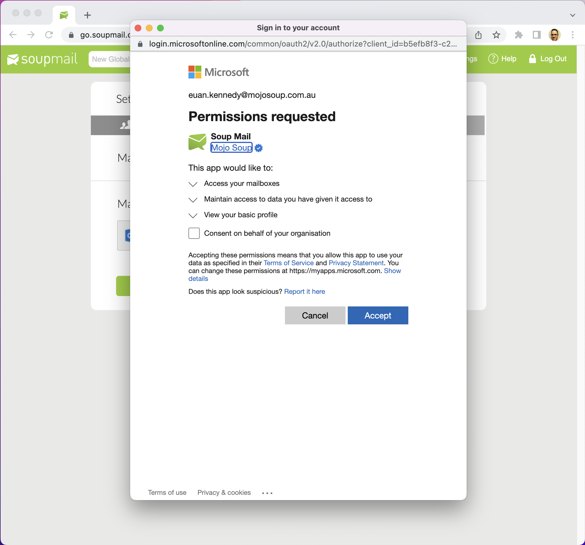The width and height of the screenshot is (585, 545).
Task: Expand the View your basic profile permission
Action: (x=193, y=216)
